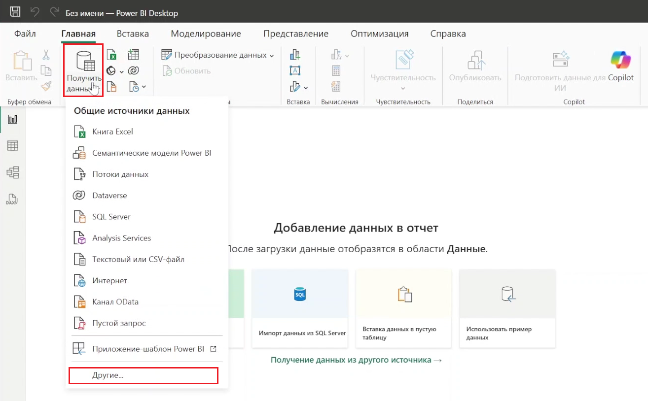The height and width of the screenshot is (401, 648).
Task: Click the copy icon in Буфер обмена
Action: click(x=46, y=71)
